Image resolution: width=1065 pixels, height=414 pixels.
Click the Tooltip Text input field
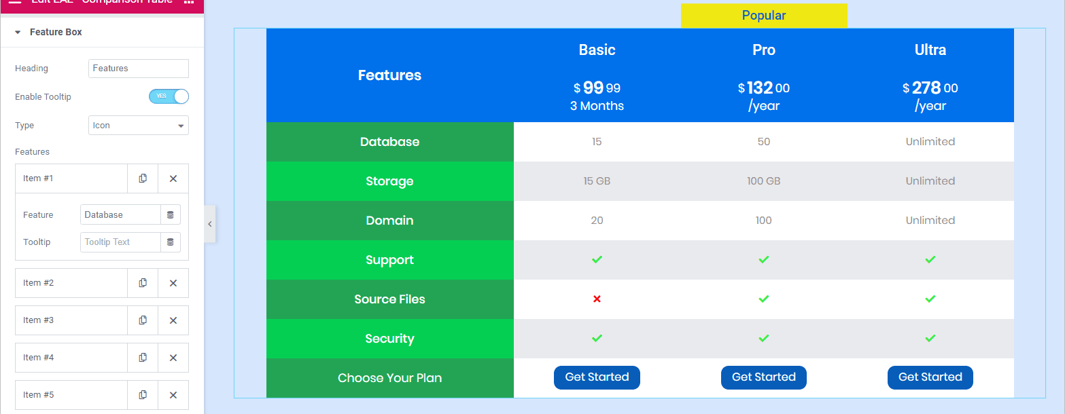click(x=120, y=242)
